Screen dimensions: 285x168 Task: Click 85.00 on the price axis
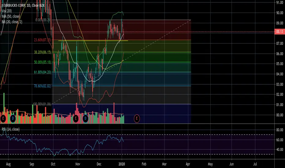[279, 64]
